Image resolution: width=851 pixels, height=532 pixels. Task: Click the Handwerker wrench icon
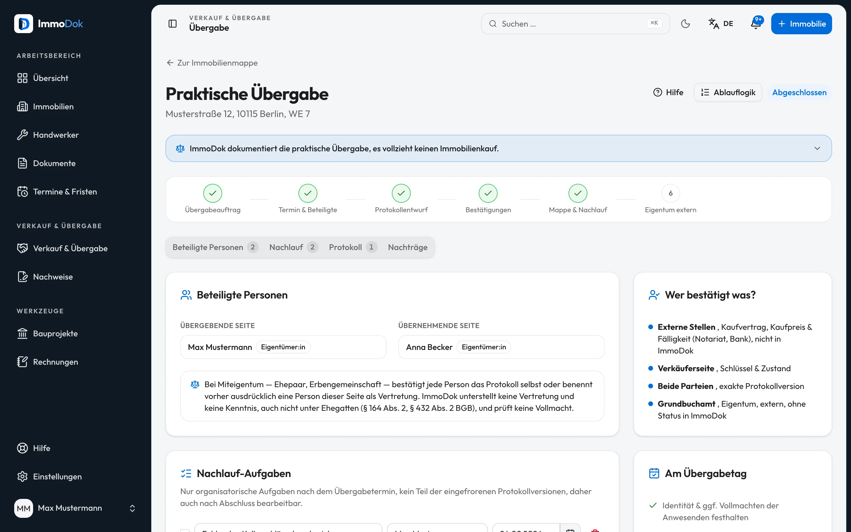click(x=22, y=135)
